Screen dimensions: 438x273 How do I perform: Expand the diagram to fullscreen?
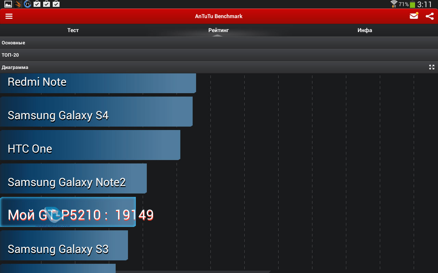coord(432,67)
